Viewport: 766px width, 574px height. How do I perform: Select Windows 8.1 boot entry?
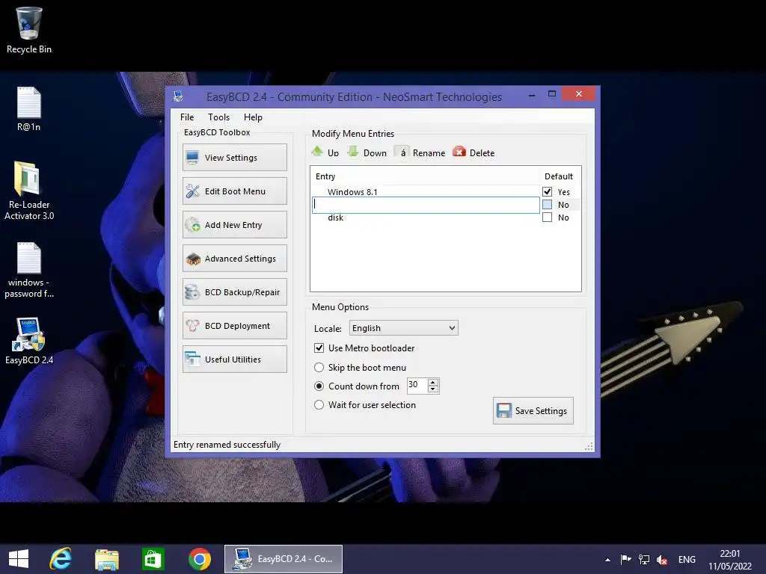click(x=352, y=192)
